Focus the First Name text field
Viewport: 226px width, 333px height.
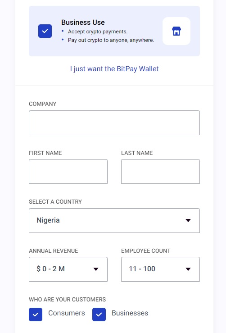point(68,171)
